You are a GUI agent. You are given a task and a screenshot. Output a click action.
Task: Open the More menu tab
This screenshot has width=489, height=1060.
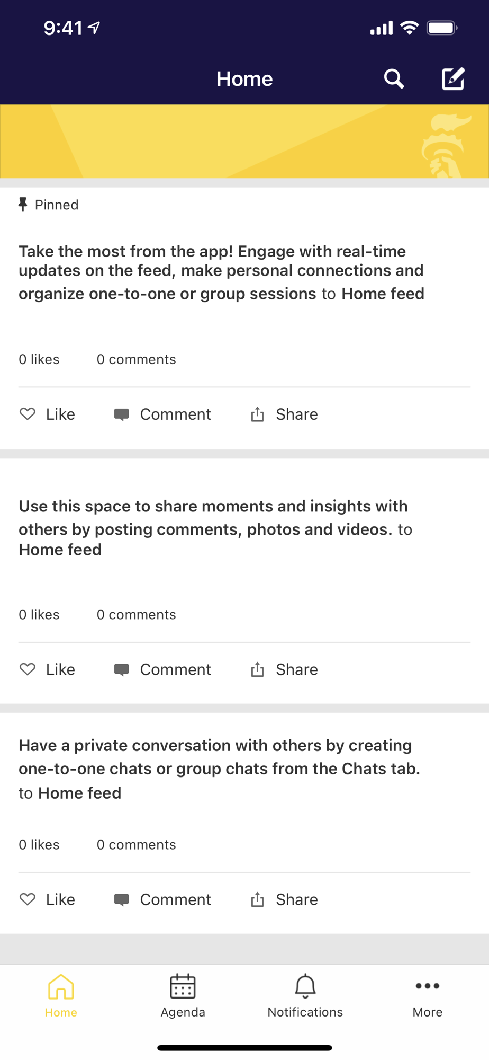[x=427, y=996]
